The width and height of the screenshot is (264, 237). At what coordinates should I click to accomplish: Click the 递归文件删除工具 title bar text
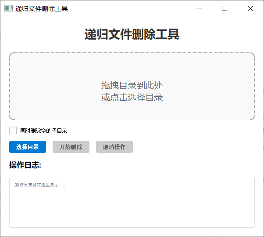(x=42, y=8)
